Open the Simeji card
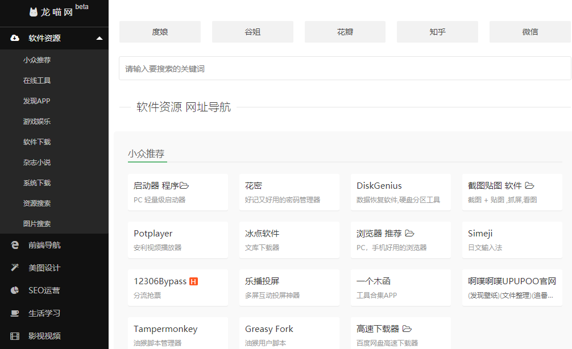 pyautogui.click(x=512, y=240)
